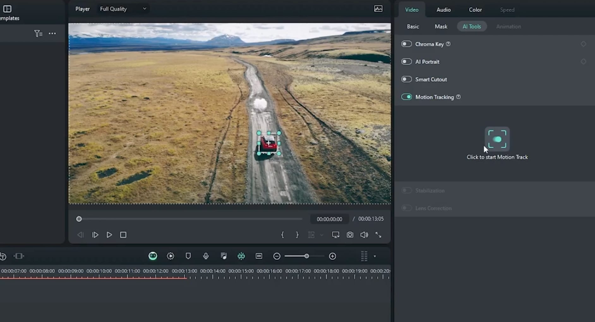
Task: Click the Motion Tracking help icon
Action: tap(458, 97)
